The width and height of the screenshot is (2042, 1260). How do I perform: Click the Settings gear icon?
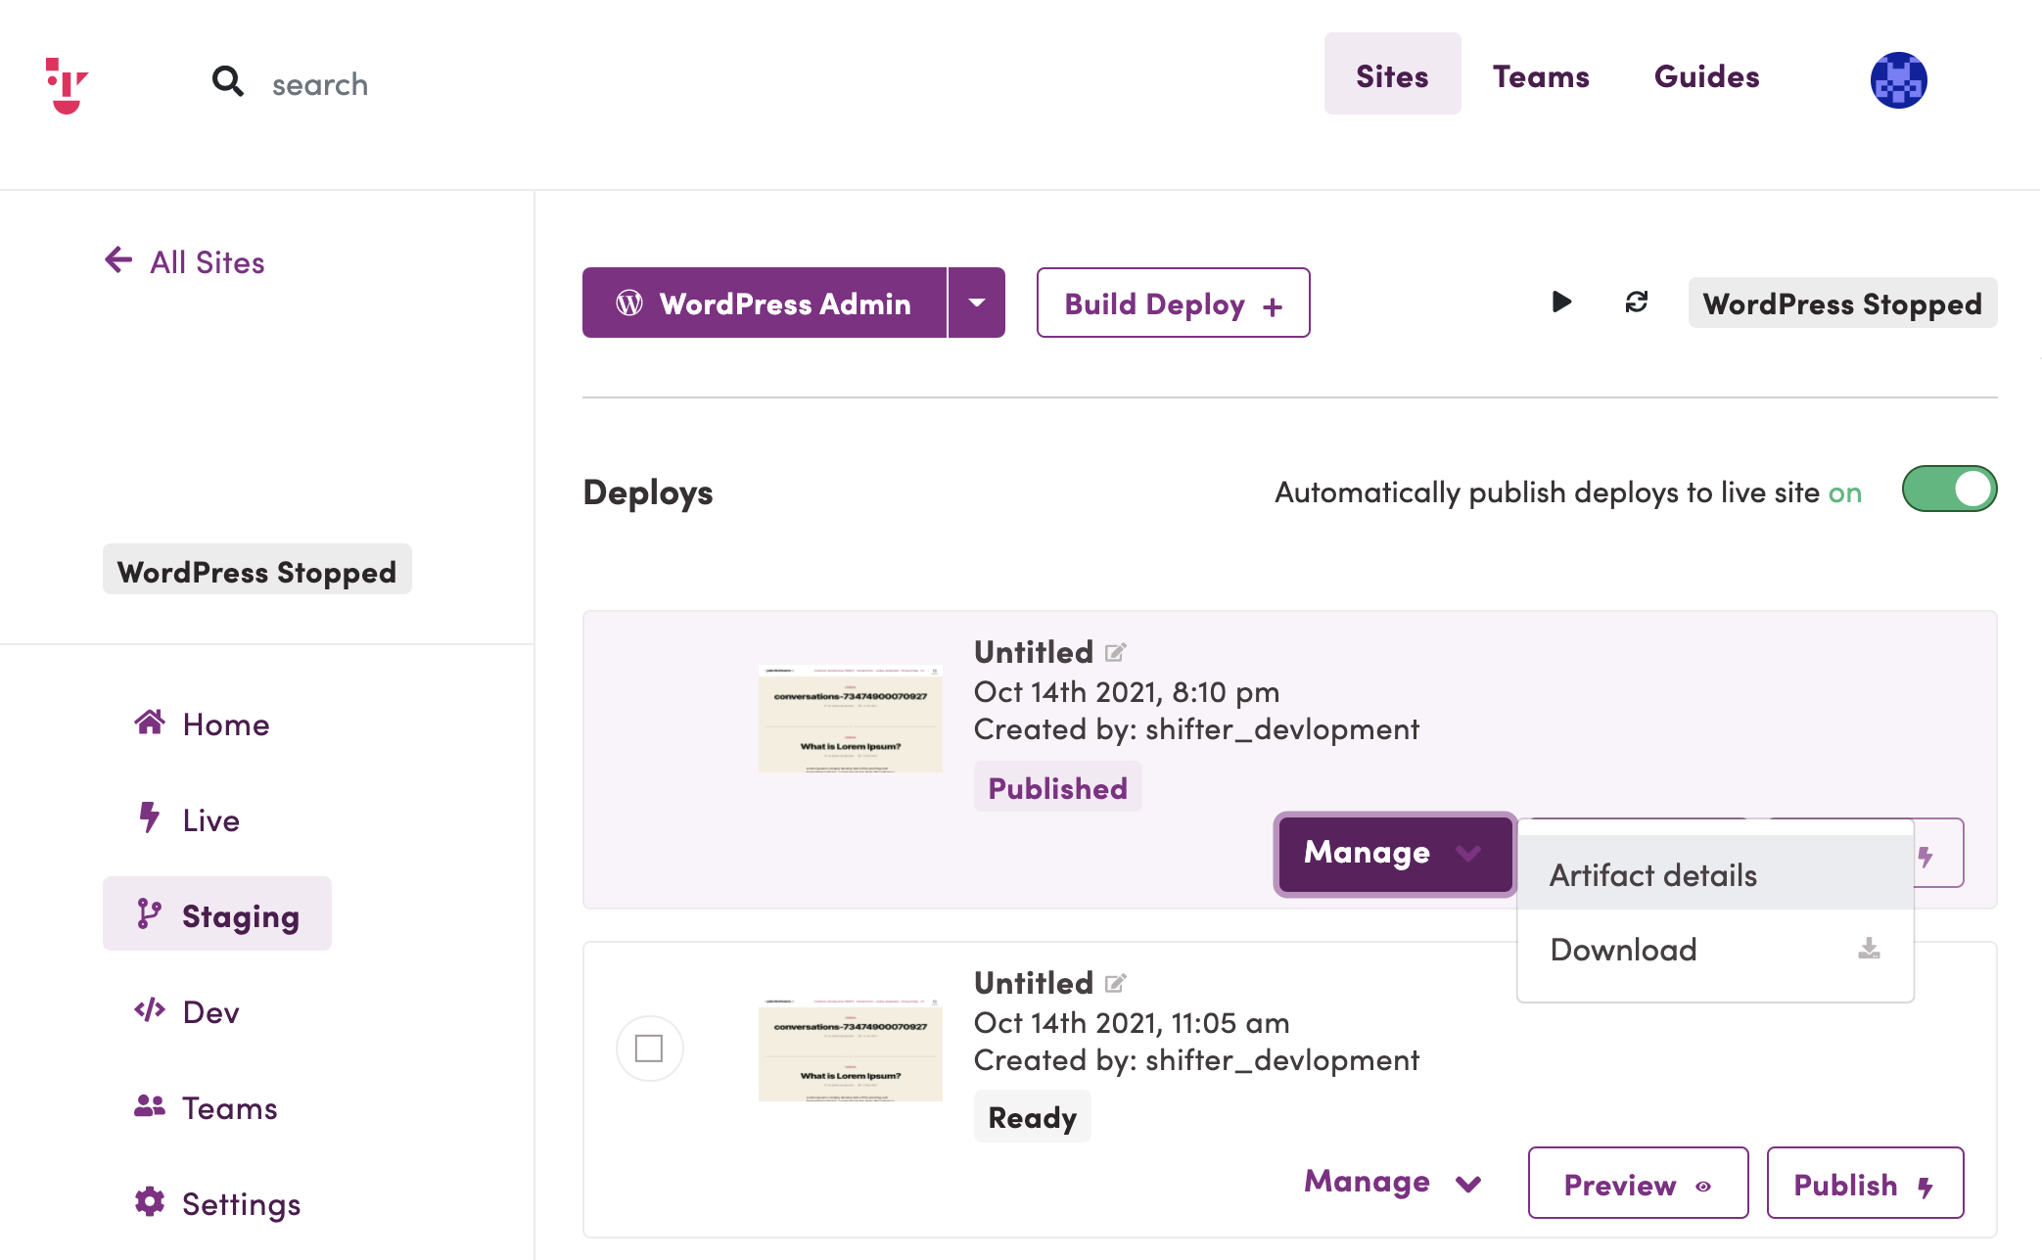(x=149, y=1201)
